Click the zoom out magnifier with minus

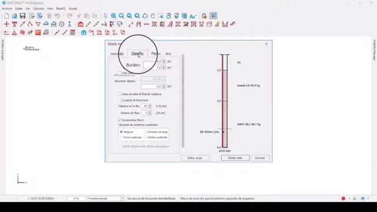[130, 16]
